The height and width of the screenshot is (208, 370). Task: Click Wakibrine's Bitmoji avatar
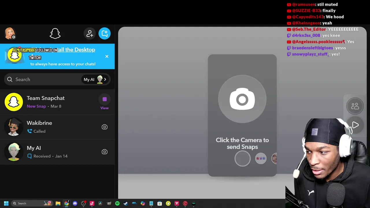point(14,127)
